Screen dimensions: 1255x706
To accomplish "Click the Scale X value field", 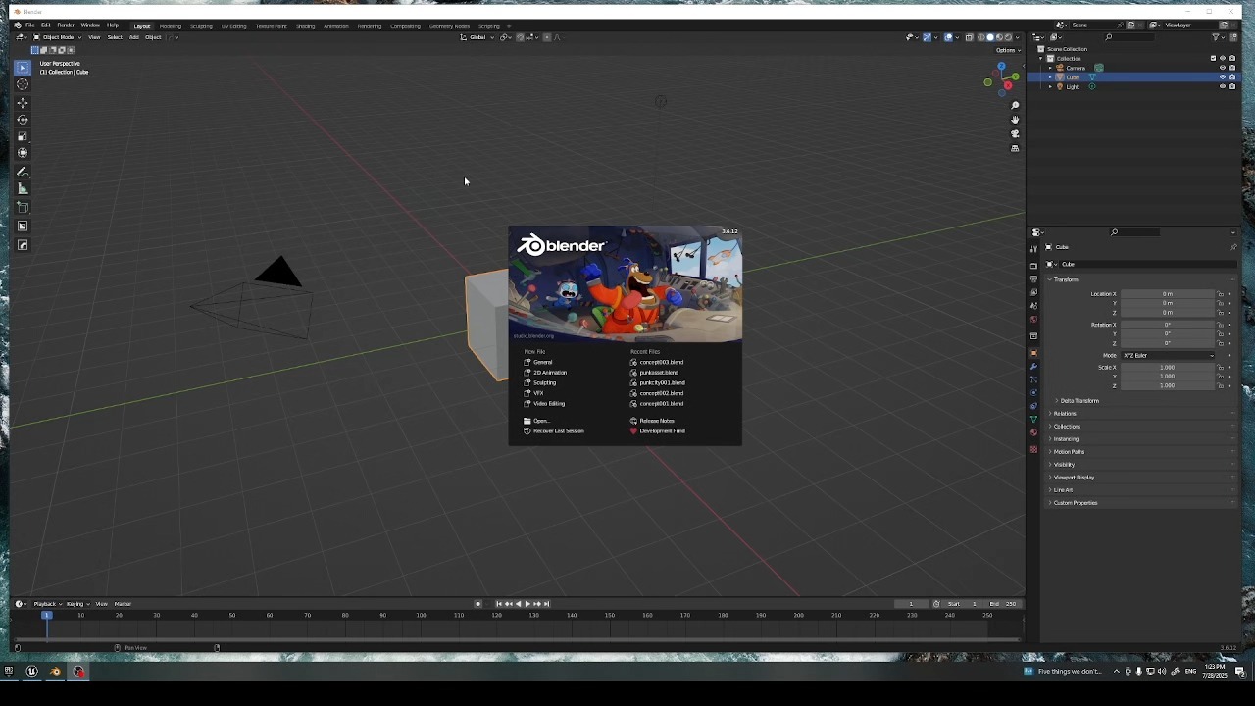I will coord(1168,368).
